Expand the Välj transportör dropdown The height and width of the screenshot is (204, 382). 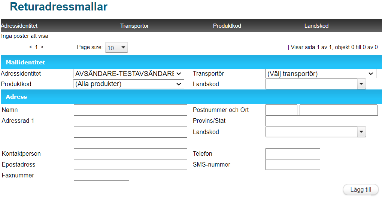point(320,74)
